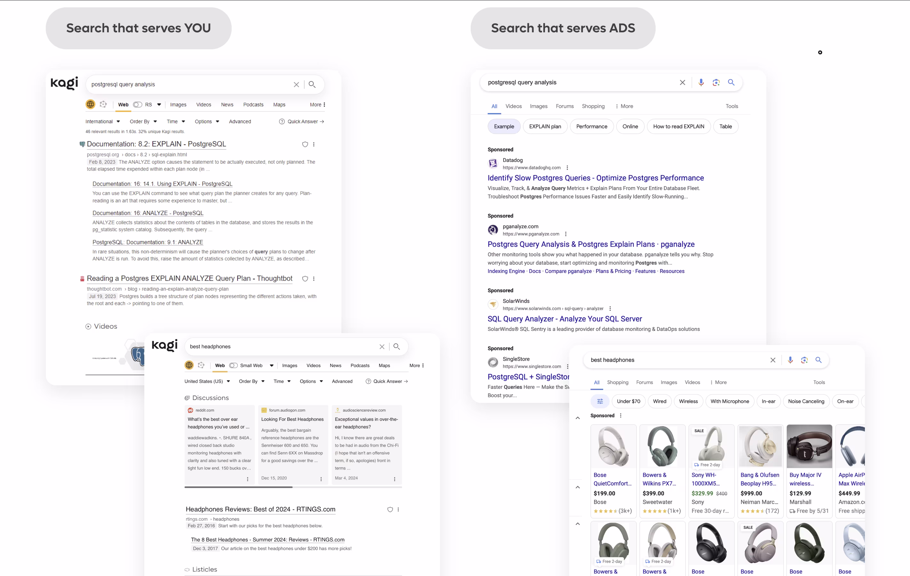Expand the Order By dropdown in headphones search
910x576 pixels.
tap(252, 381)
